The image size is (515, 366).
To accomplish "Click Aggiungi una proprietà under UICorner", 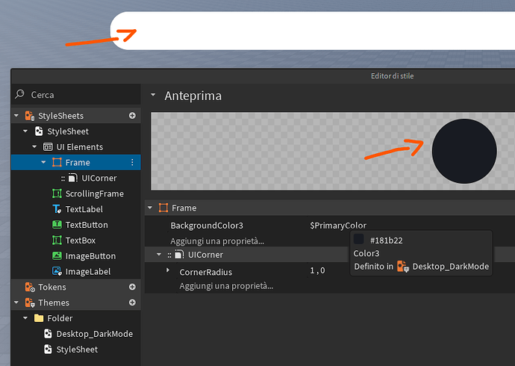I will point(226,286).
